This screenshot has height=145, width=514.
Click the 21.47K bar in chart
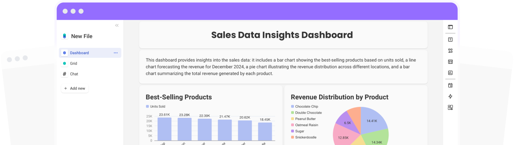[x=225, y=130]
